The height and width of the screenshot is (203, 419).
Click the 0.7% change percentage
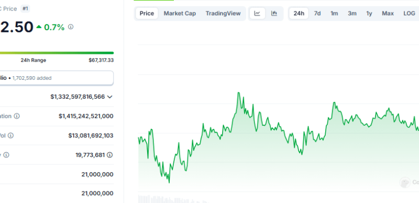(54, 27)
